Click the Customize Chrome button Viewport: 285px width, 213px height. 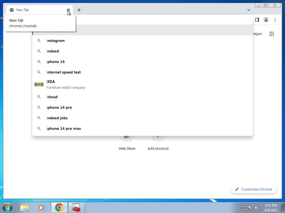[x=254, y=189]
